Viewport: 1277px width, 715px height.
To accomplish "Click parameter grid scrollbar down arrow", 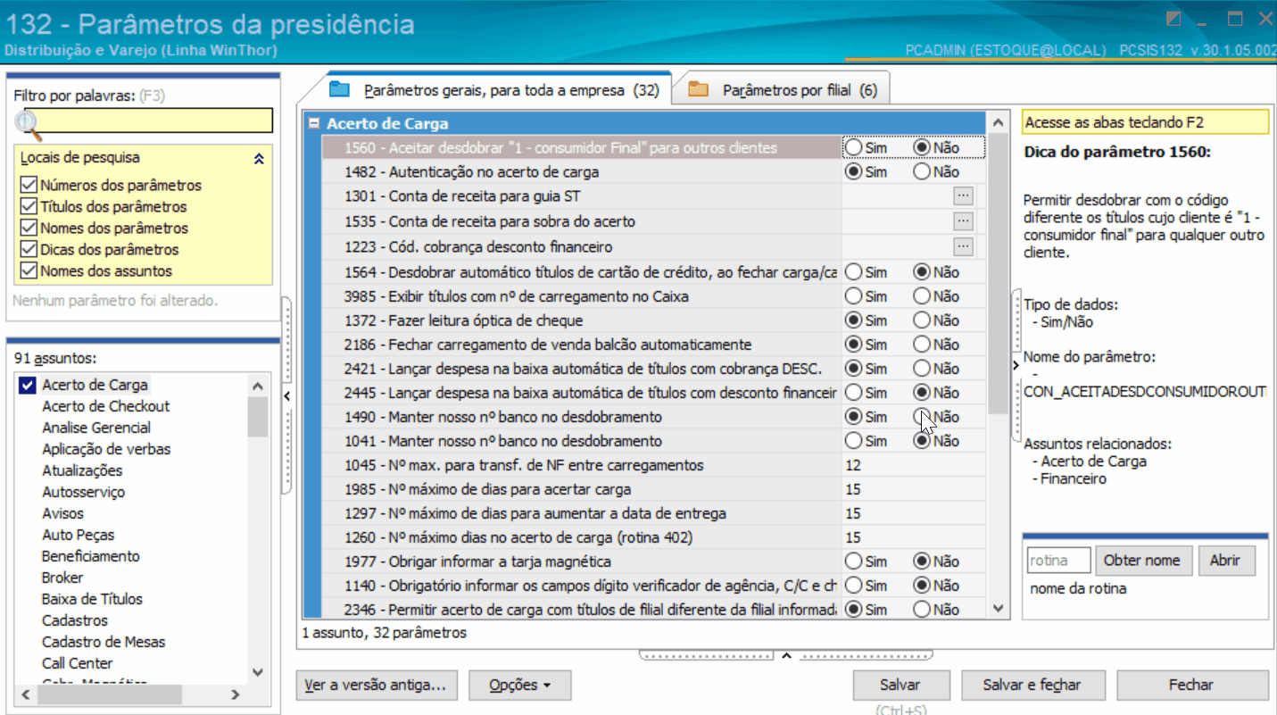I will coord(999,608).
